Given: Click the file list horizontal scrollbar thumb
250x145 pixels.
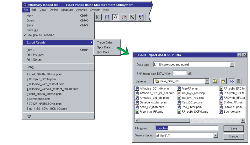Looking at the screenshot, I should [x=164, y=120].
